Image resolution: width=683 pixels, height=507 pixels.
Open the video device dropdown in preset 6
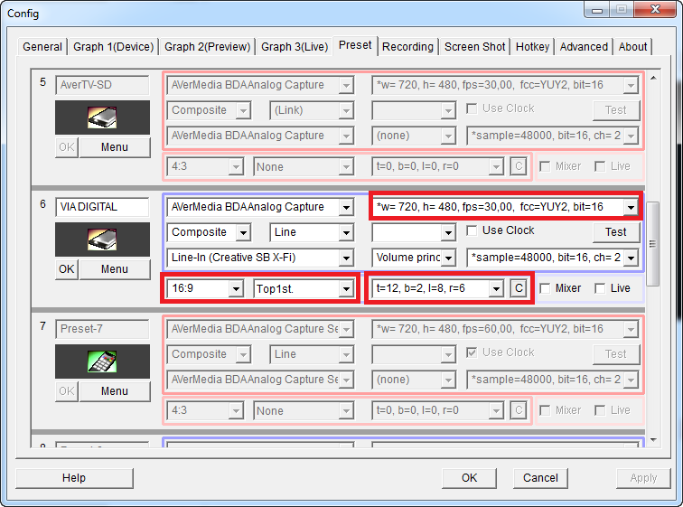pos(260,207)
